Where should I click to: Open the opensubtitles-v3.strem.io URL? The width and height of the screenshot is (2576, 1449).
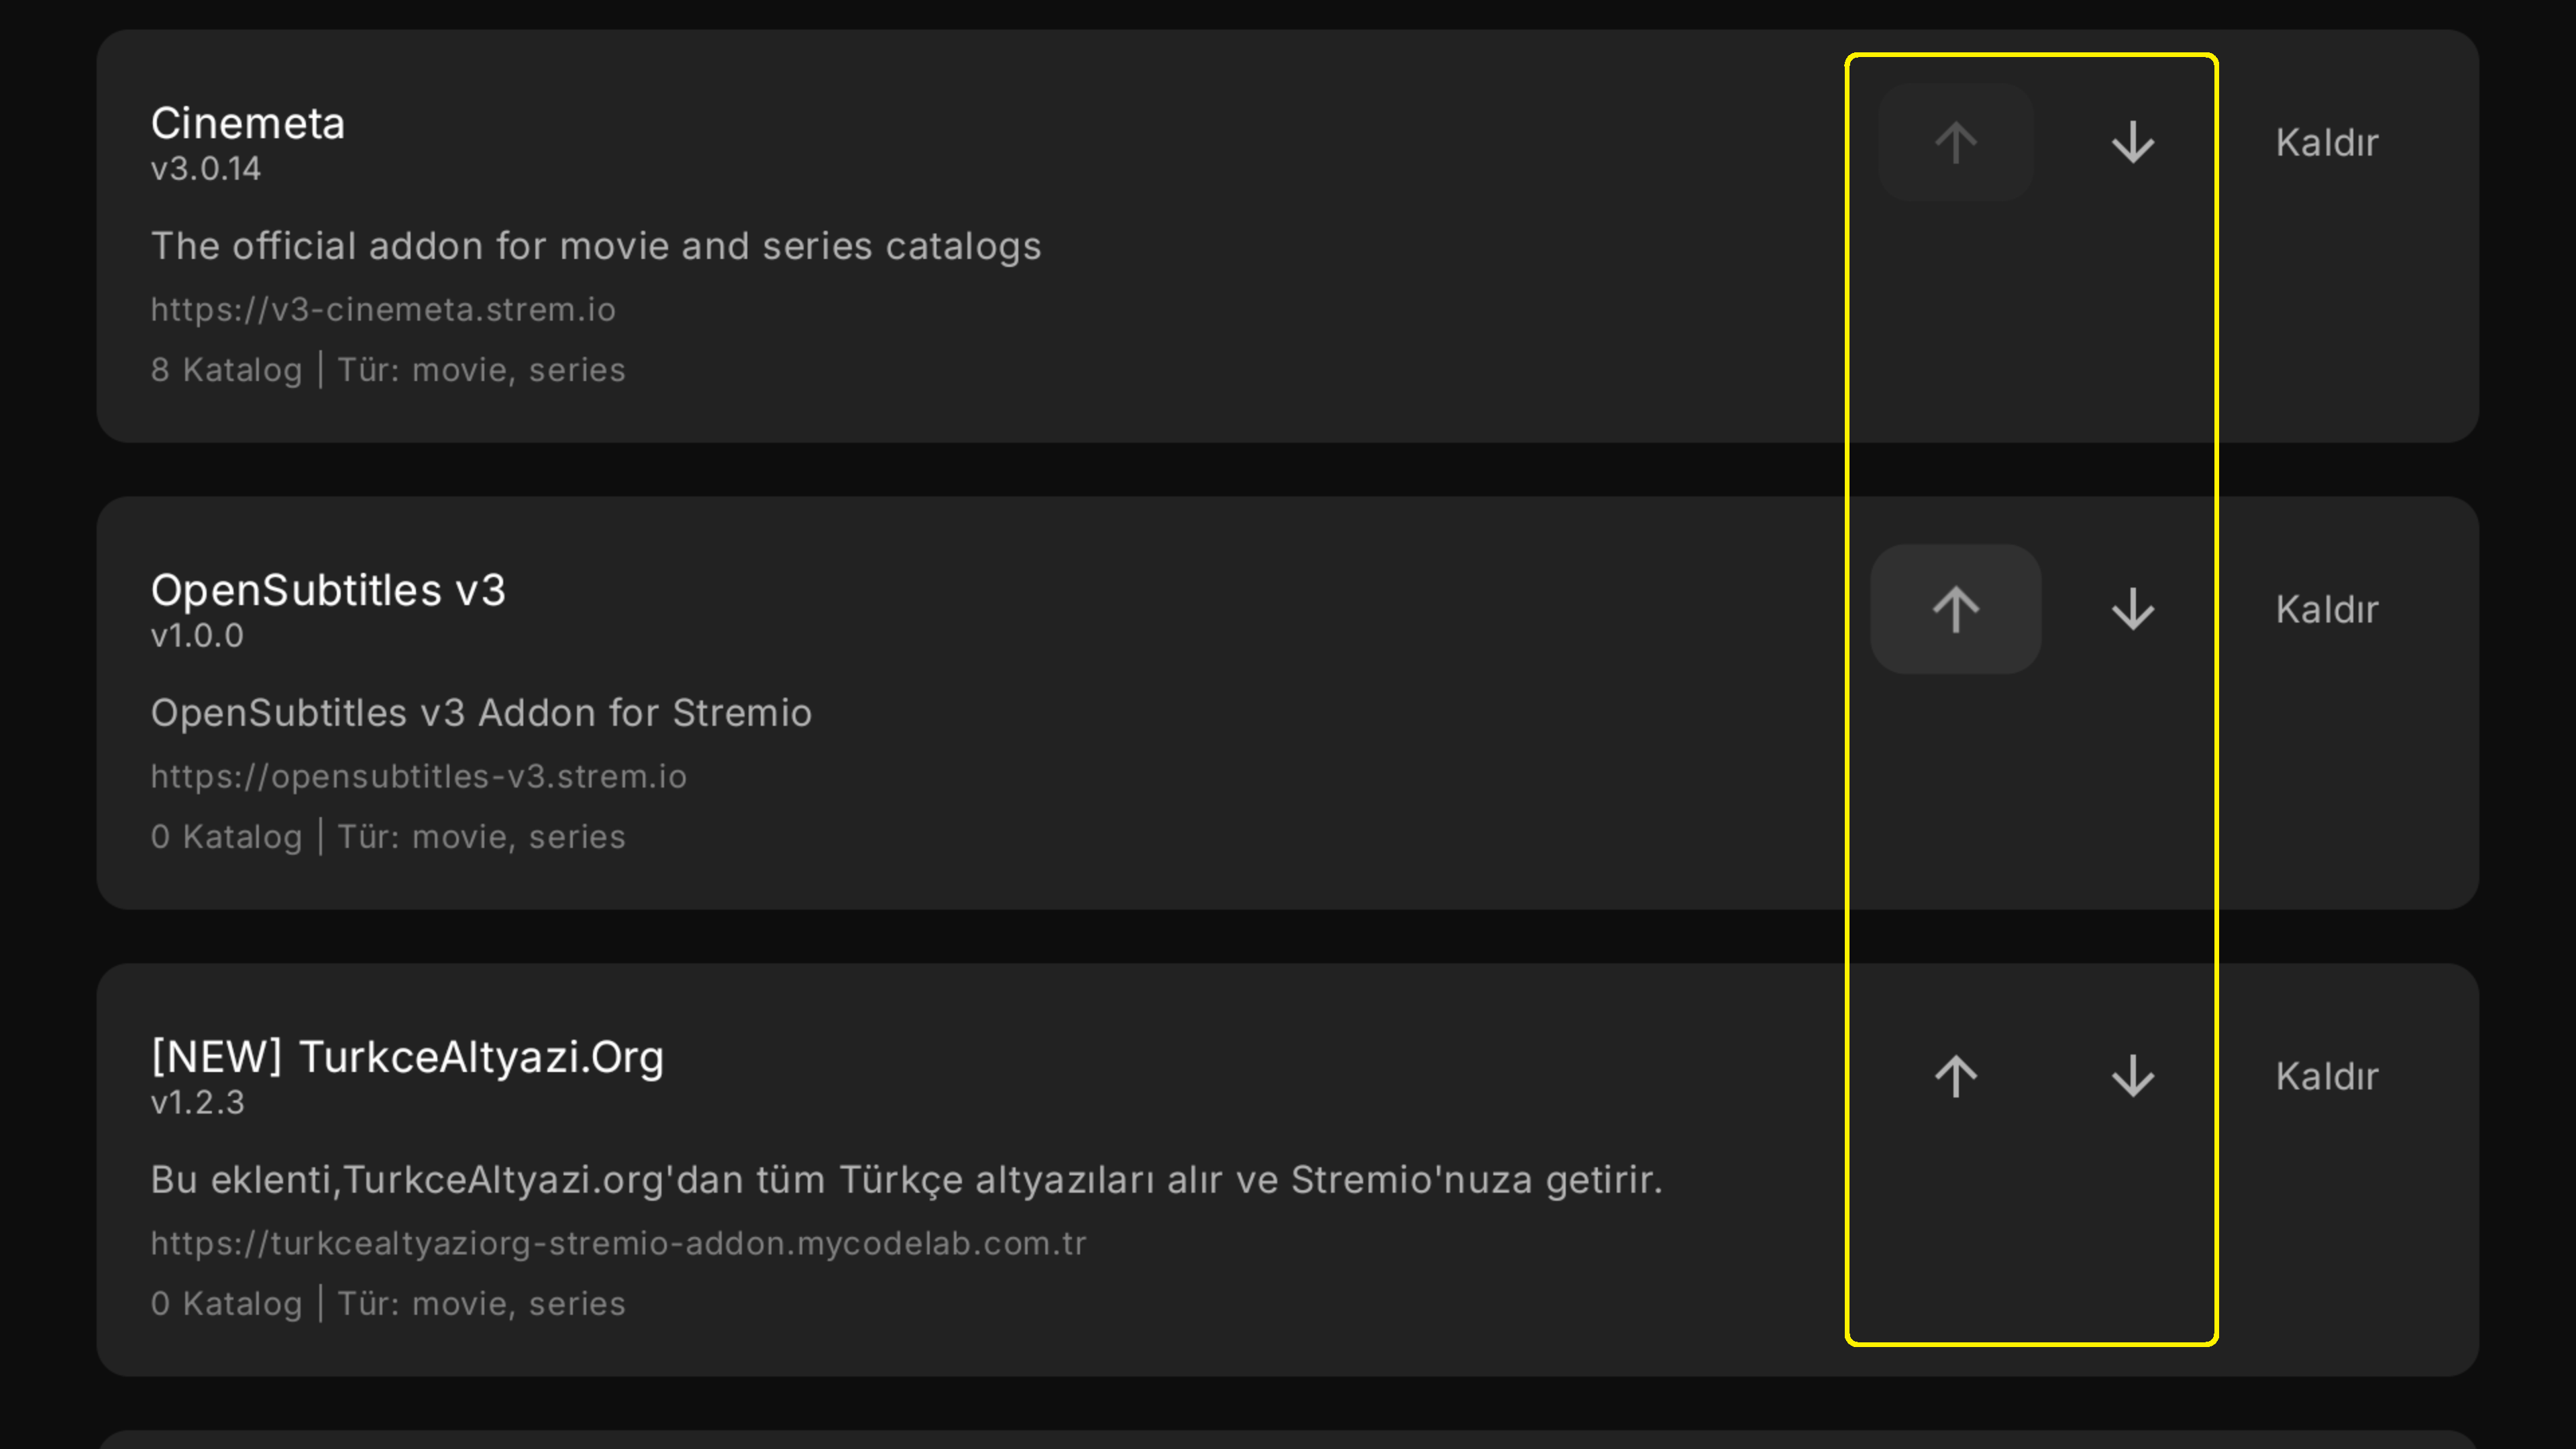tap(418, 777)
